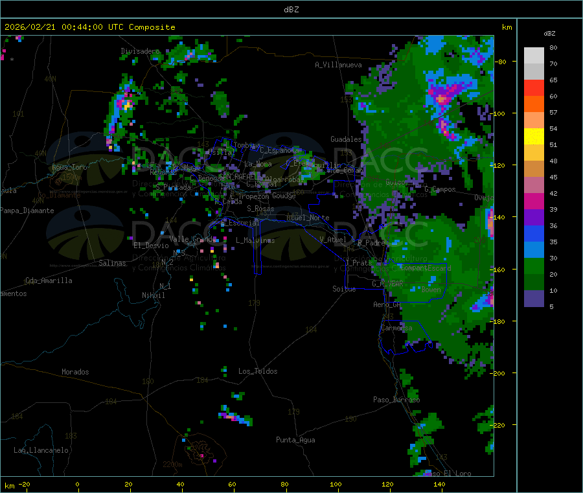Select the Agua_Toro map label
The height and width of the screenshot is (493, 583).
click(x=69, y=167)
